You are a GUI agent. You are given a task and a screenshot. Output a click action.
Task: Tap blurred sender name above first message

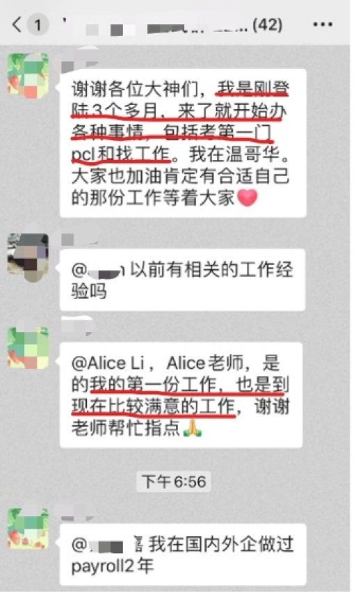pos(77,64)
